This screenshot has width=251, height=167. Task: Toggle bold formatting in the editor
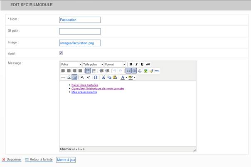click(130, 65)
